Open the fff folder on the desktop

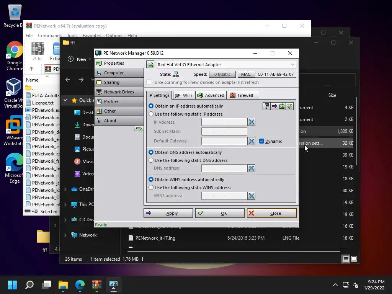(x=44, y=240)
